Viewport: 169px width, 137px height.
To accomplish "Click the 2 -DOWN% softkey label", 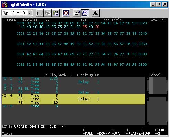I will coord(103,132).
